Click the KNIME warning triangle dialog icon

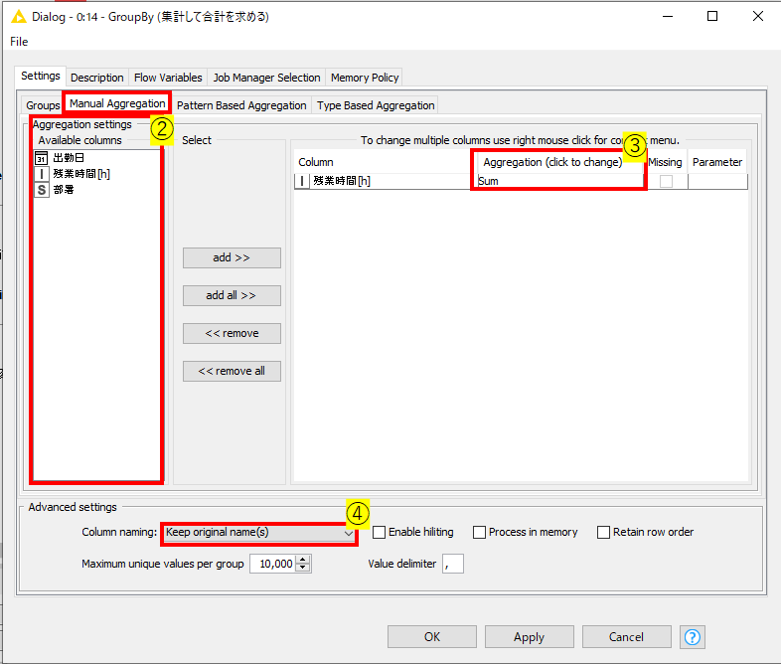(x=19, y=17)
